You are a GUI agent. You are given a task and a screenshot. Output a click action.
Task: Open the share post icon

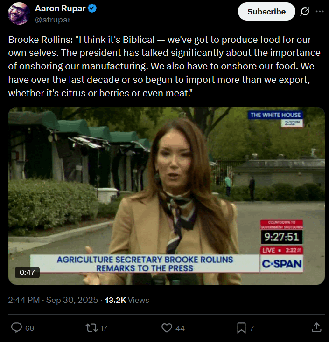(x=316, y=328)
